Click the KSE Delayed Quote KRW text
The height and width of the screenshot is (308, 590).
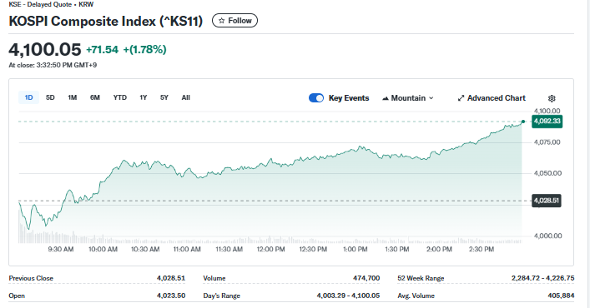tap(51, 4)
